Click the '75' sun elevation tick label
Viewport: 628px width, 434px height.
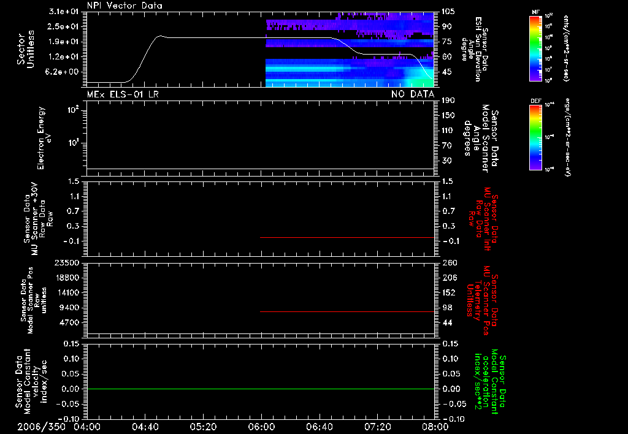tap(446, 42)
